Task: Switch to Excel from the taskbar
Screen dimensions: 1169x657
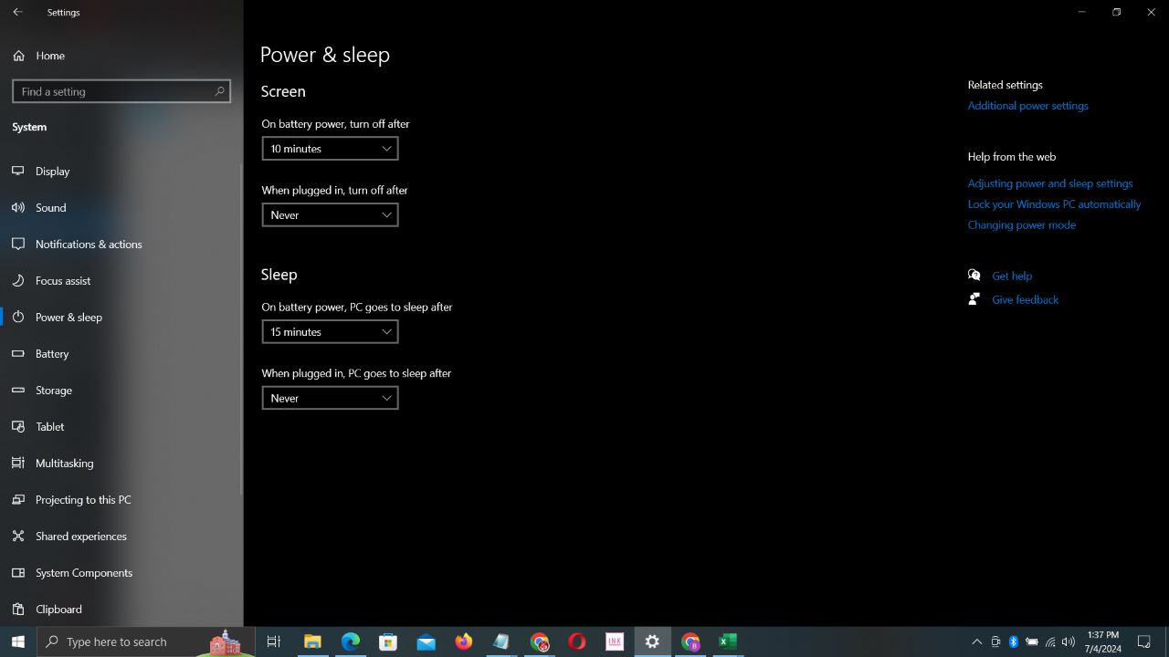Action: click(x=728, y=641)
